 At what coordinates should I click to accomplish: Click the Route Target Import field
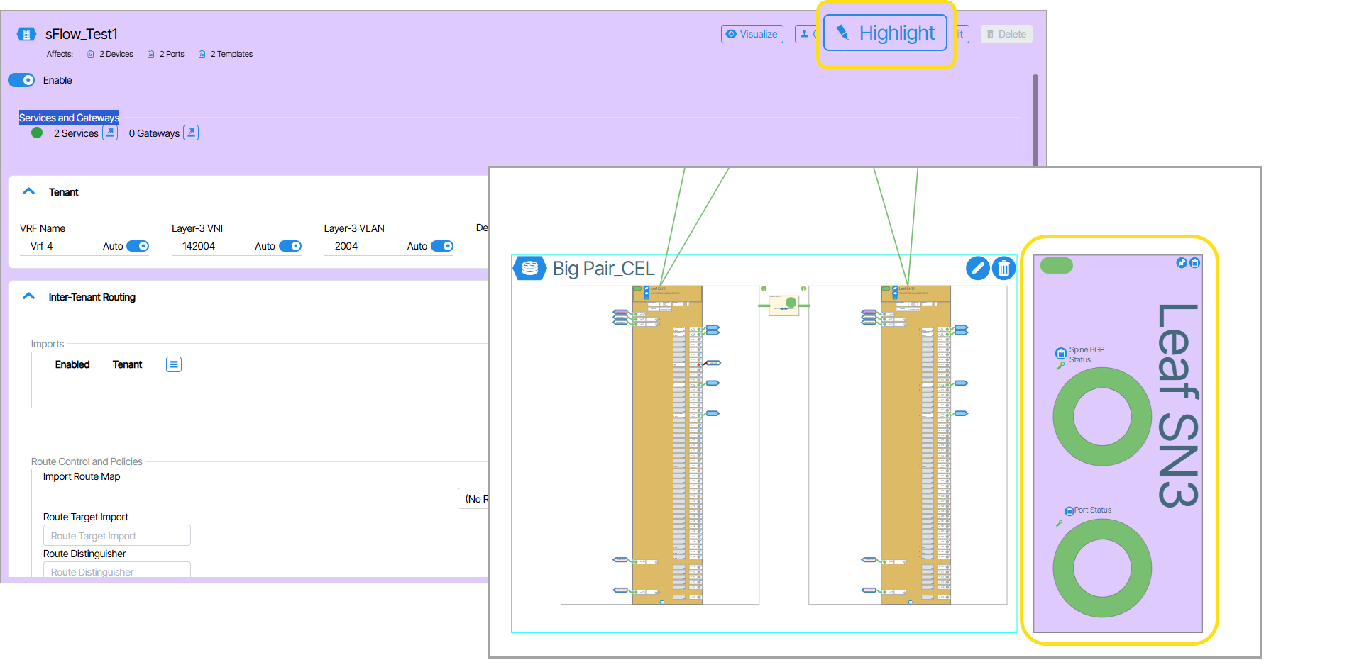pyautogui.click(x=116, y=536)
